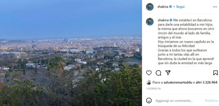Open the emoji picker smiley icon
Viewport: 219px width, 106px height.
[x=149, y=101]
